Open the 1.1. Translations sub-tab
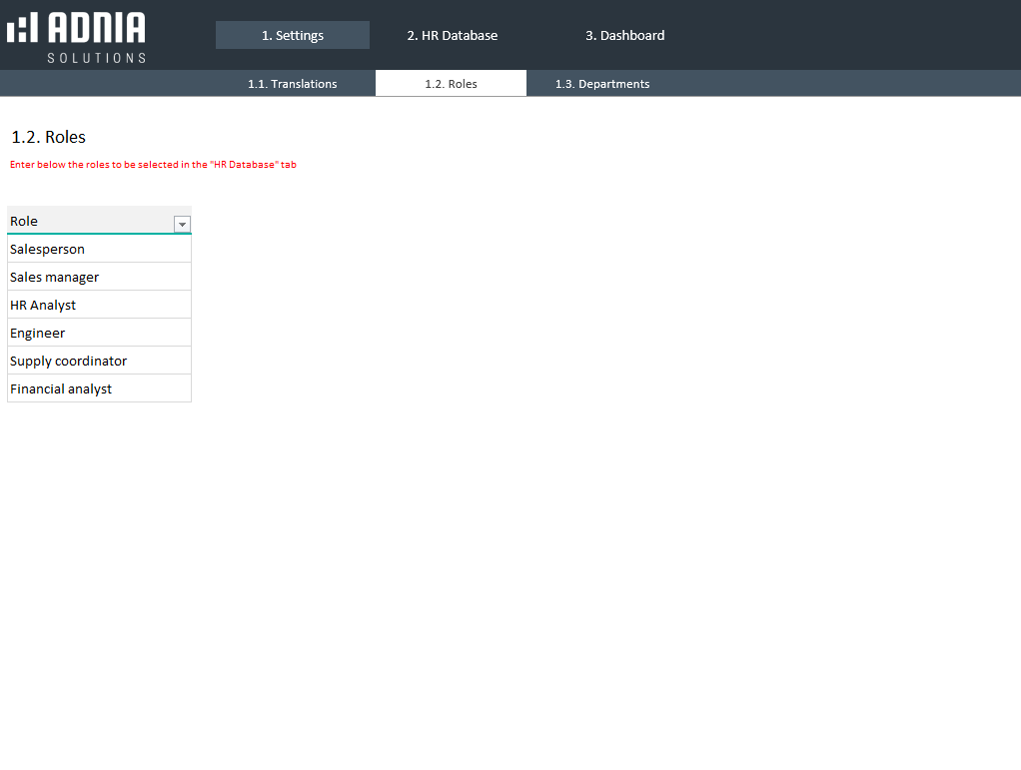The height and width of the screenshot is (770, 1021). 293,84
